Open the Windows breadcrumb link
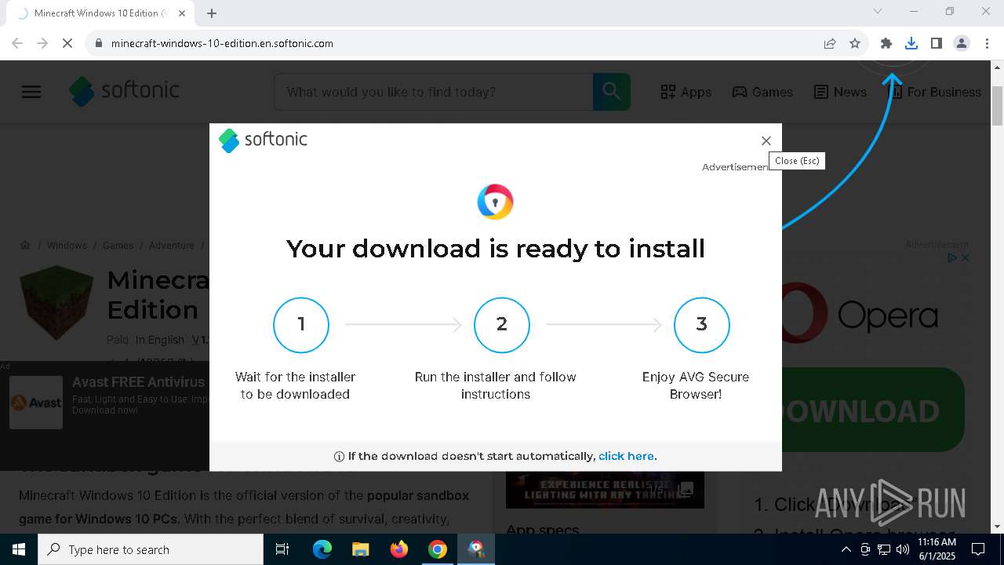Screen dimensions: 1004x565 [x=67, y=246]
